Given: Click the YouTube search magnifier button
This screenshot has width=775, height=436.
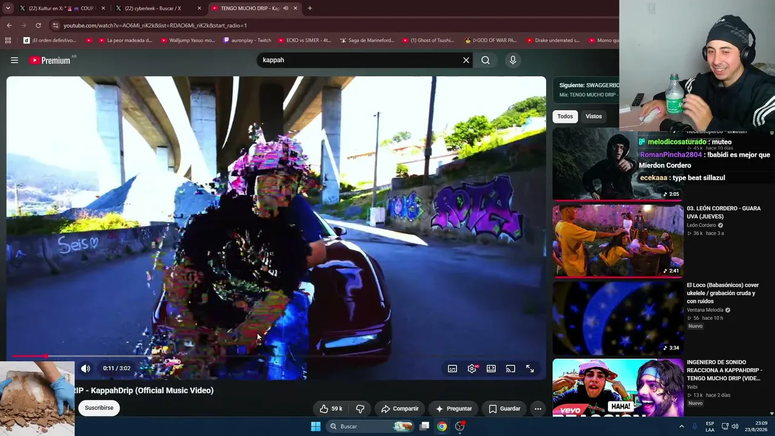Looking at the screenshot, I should tap(486, 60).
